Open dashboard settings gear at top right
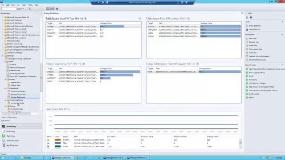Image resolution: width=285 pixels, height=160 pixels. tap(242, 13)
